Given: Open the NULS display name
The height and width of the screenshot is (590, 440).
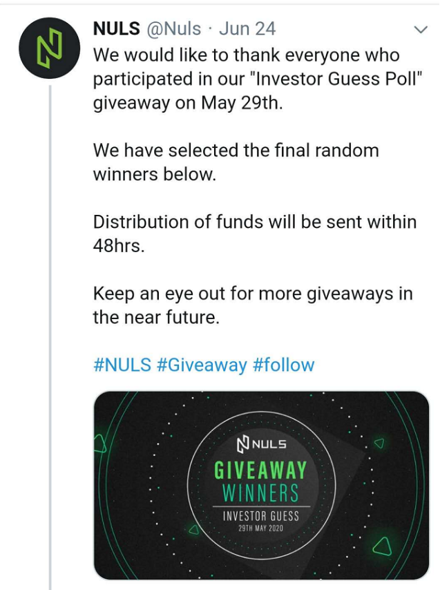Looking at the screenshot, I should [117, 28].
